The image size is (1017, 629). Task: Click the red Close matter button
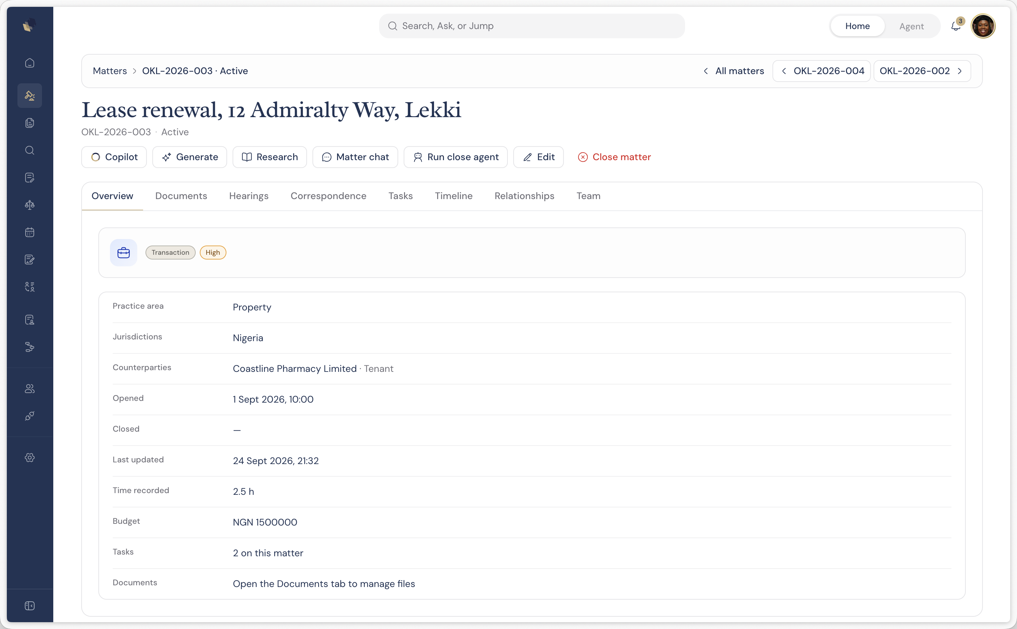[x=614, y=157]
